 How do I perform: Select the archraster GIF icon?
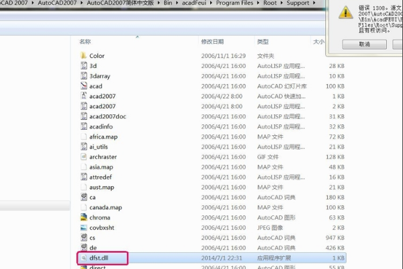[84, 157]
